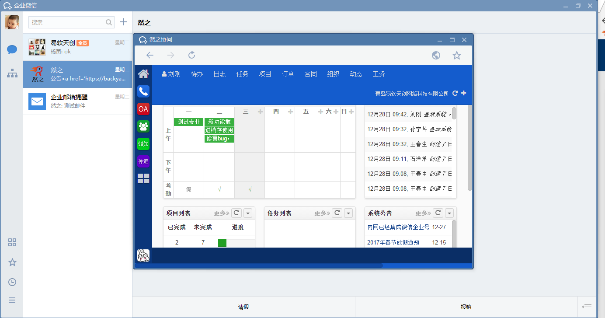Click the favorites star in left sidebar
This screenshot has width=605, height=318.
click(x=12, y=262)
